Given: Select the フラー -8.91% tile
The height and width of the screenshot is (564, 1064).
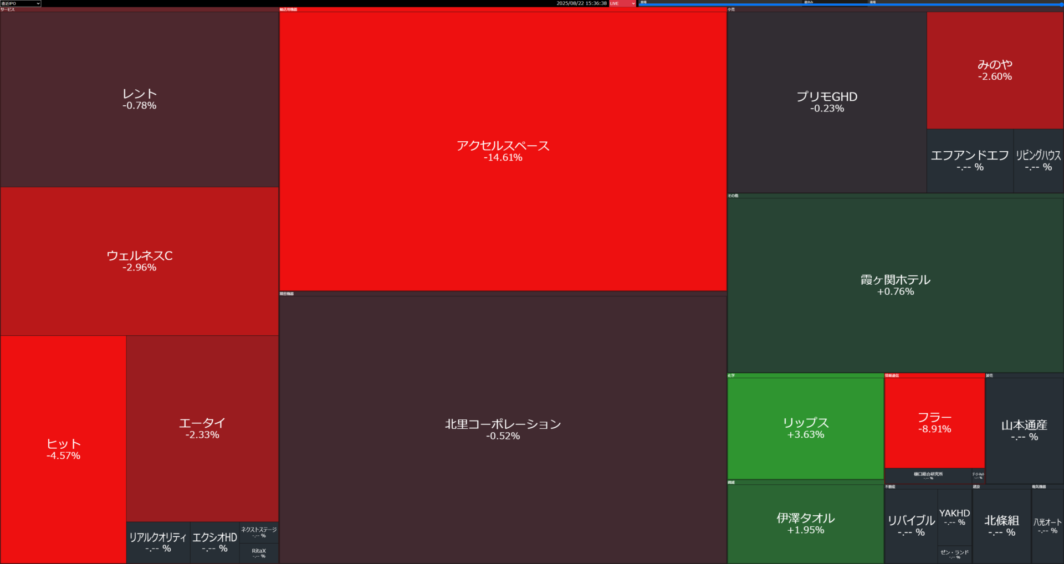Looking at the screenshot, I should click(934, 423).
